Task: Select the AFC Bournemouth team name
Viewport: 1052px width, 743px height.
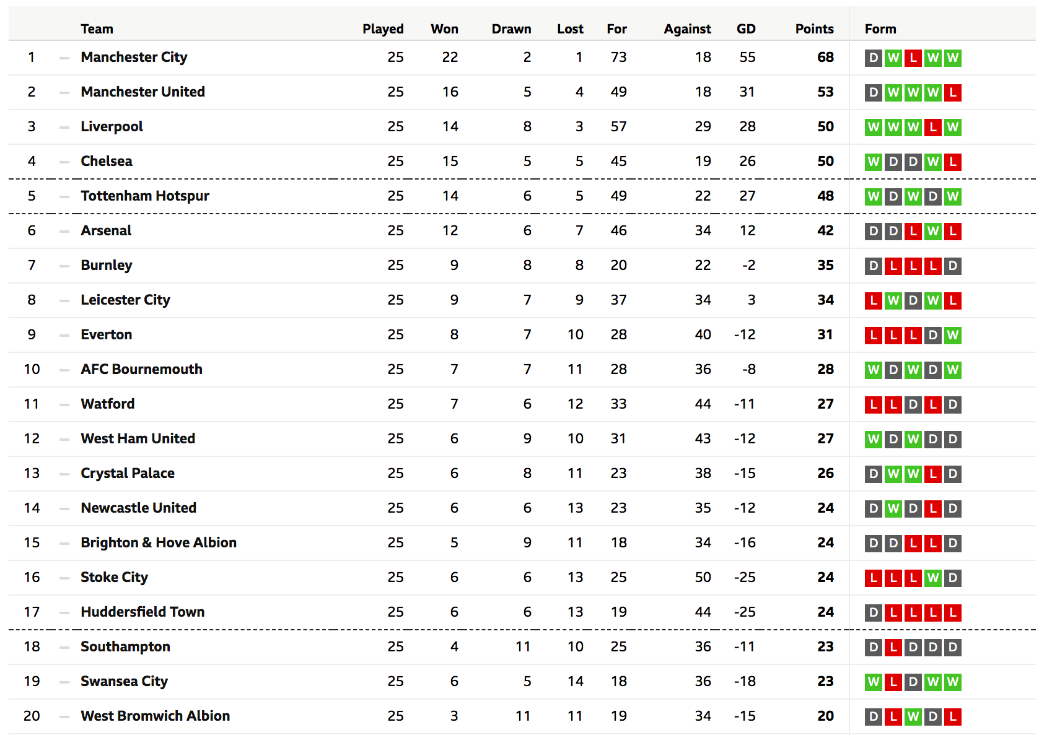Action: [x=141, y=370]
